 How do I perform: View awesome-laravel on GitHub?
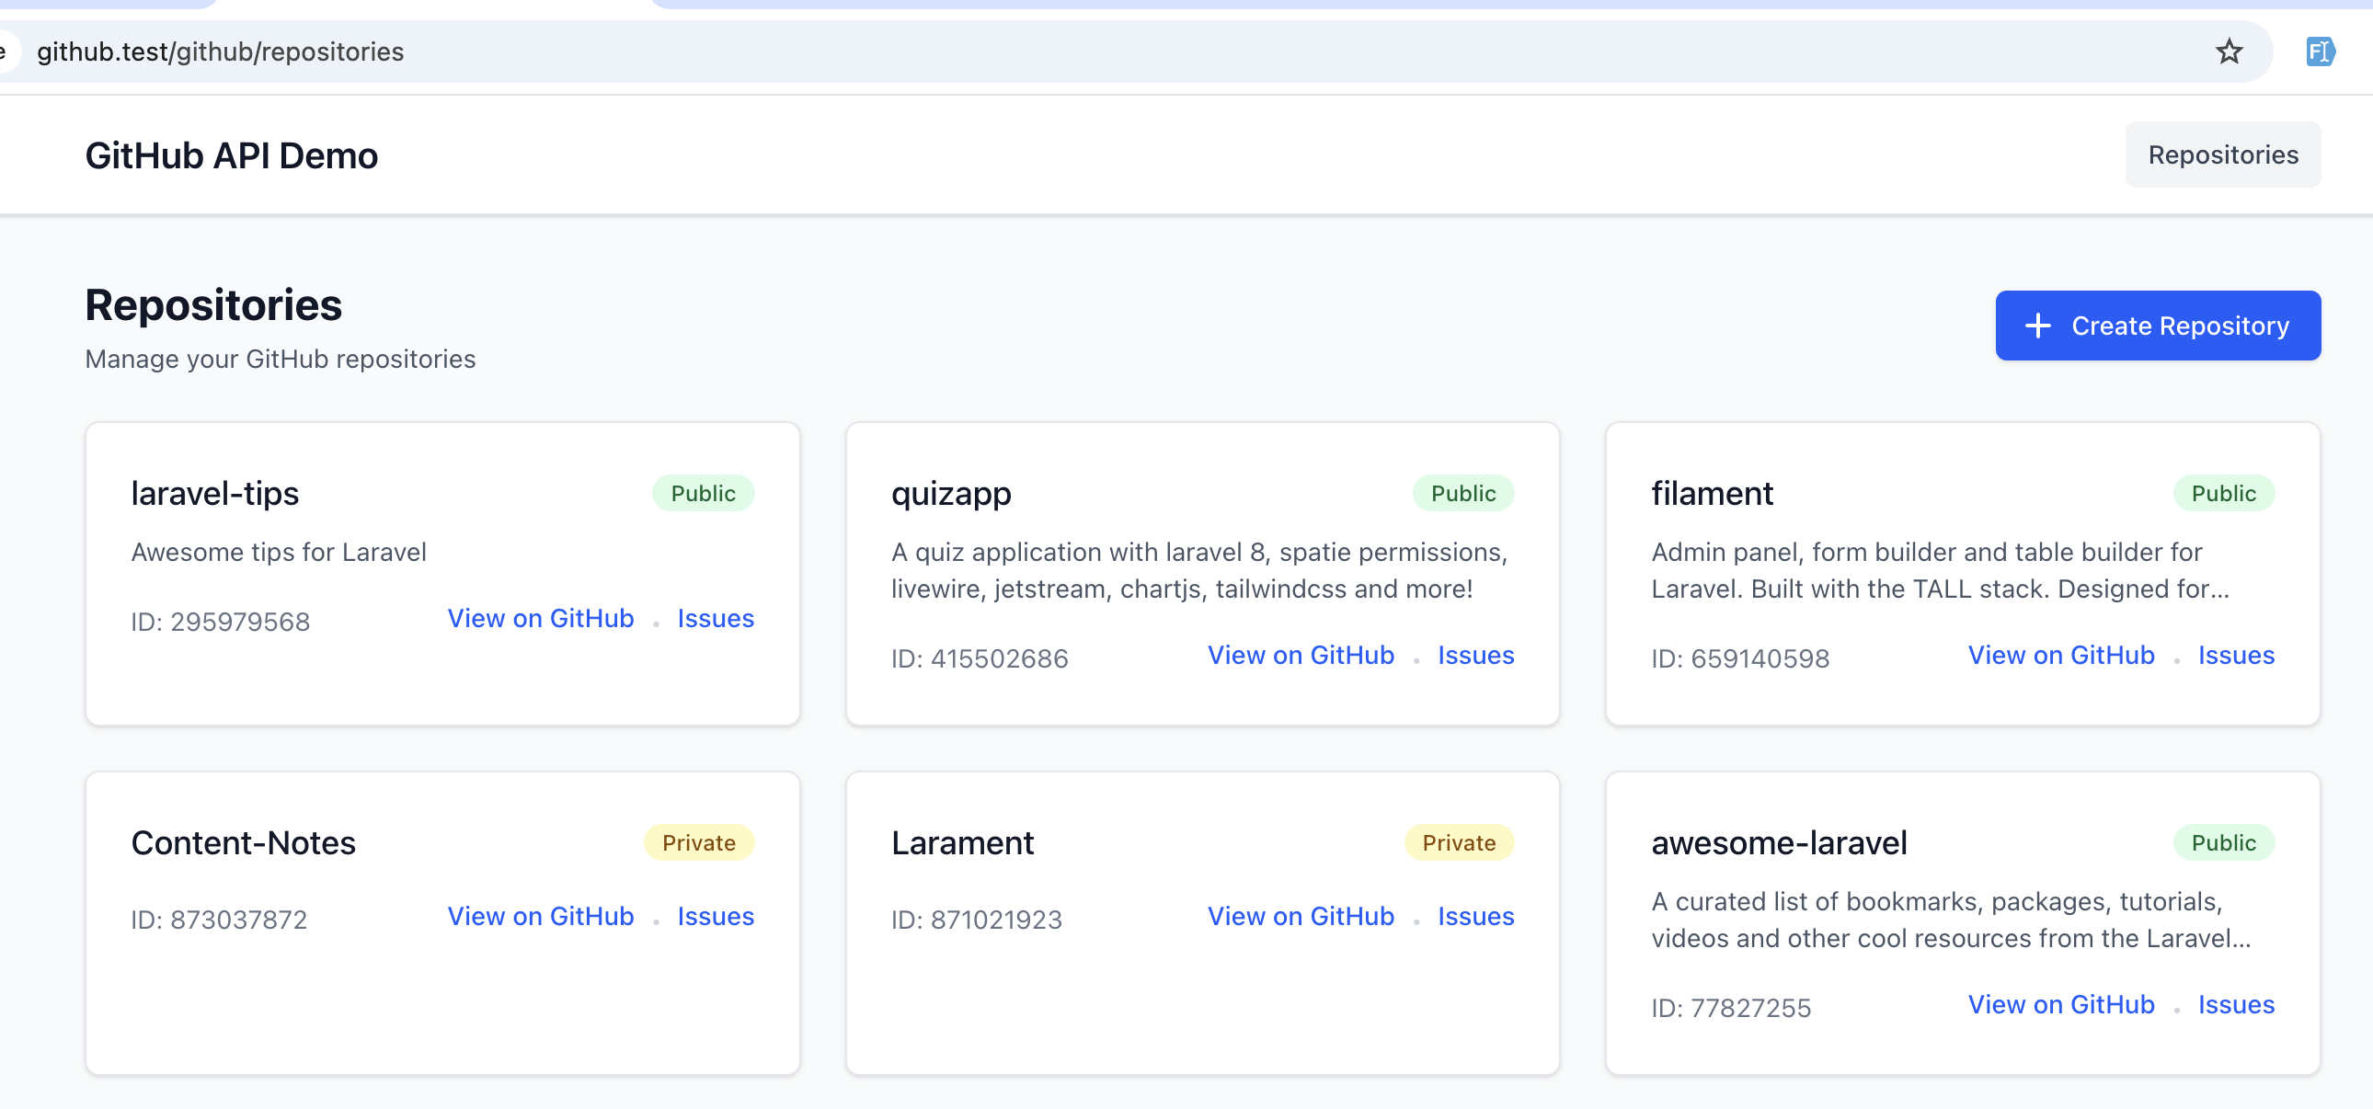pyautogui.click(x=2060, y=1004)
